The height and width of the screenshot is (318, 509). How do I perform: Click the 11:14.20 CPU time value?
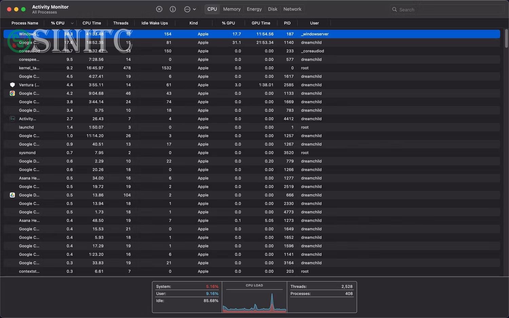point(95,136)
